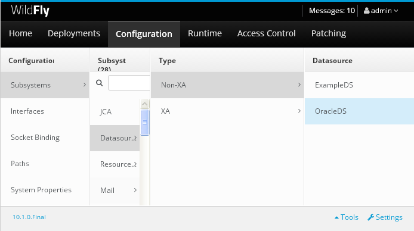Click the search magnifier icon
Viewport: 414px width, 231px height.
coord(99,83)
